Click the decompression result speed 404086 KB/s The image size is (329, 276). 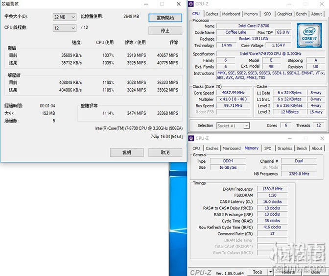tap(70, 90)
